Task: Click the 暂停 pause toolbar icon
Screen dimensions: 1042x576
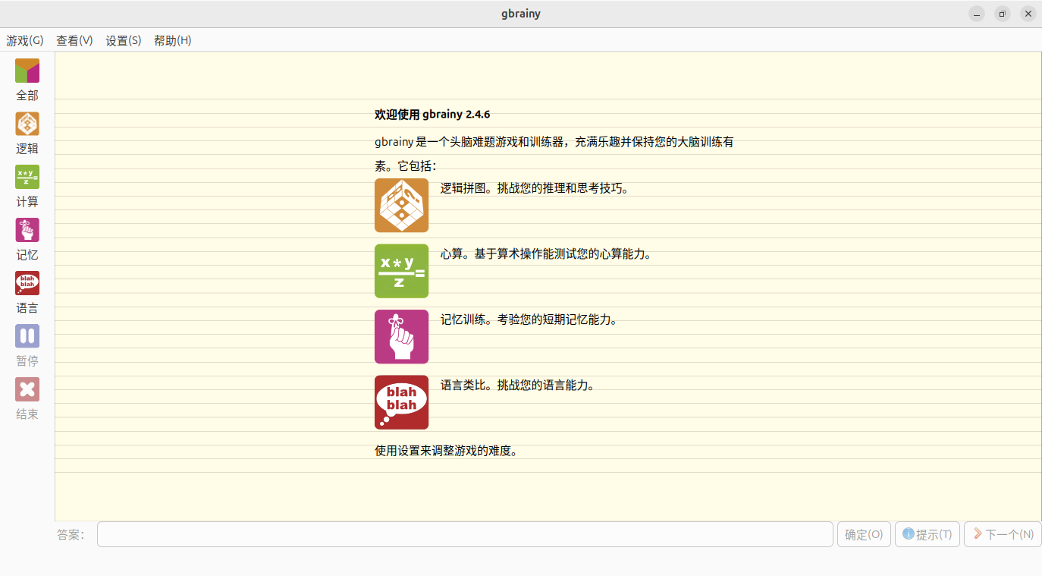Action: click(x=27, y=336)
